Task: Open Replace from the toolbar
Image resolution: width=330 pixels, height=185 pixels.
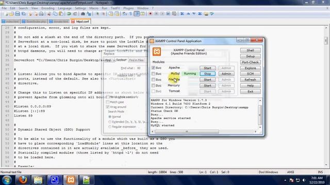Action: [89, 14]
